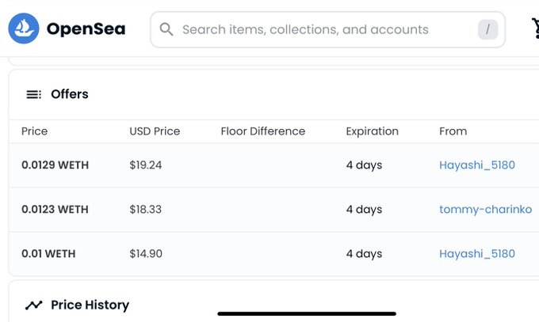
Task: Expand the Price History section
Action: point(90,305)
